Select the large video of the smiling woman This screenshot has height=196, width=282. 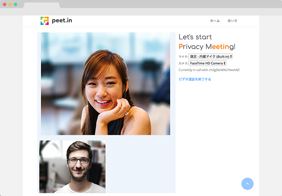tap(105, 84)
